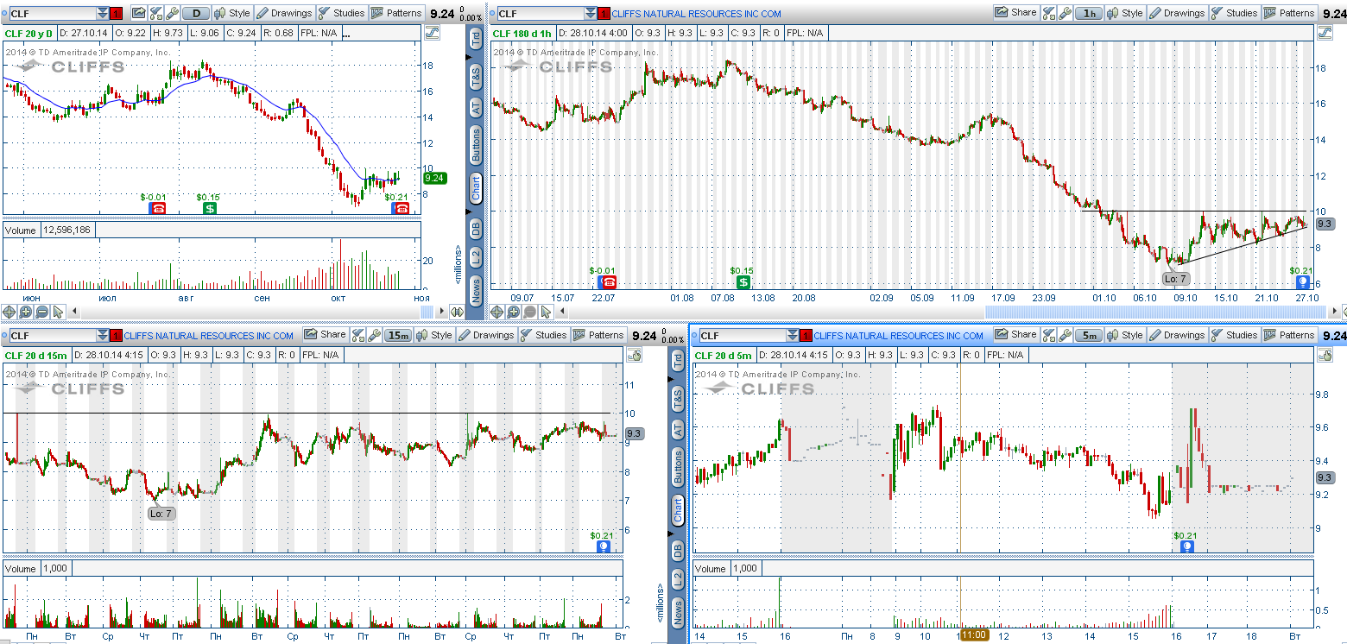Open Drawings menu on daily chart
This screenshot has height=644, width=1347.
coord(284,13)
